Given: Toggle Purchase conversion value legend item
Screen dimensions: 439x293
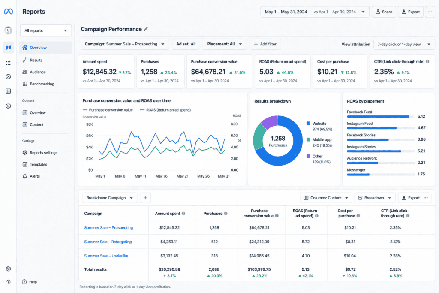Looking at the screenshot, I should (x=108, y=110).
